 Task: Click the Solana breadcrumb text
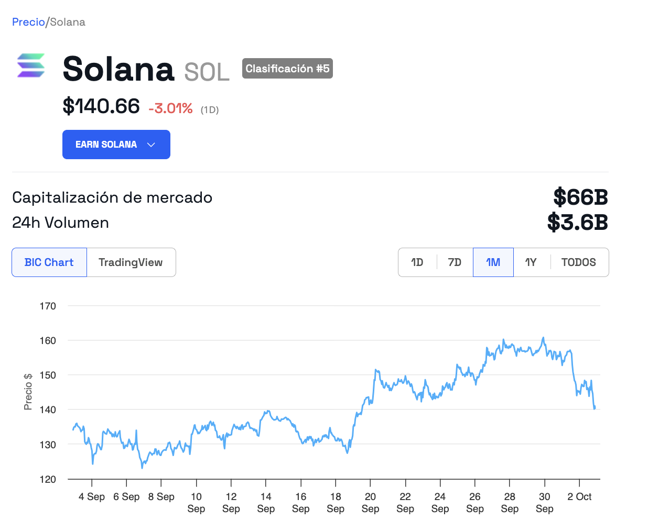(68, 22)
